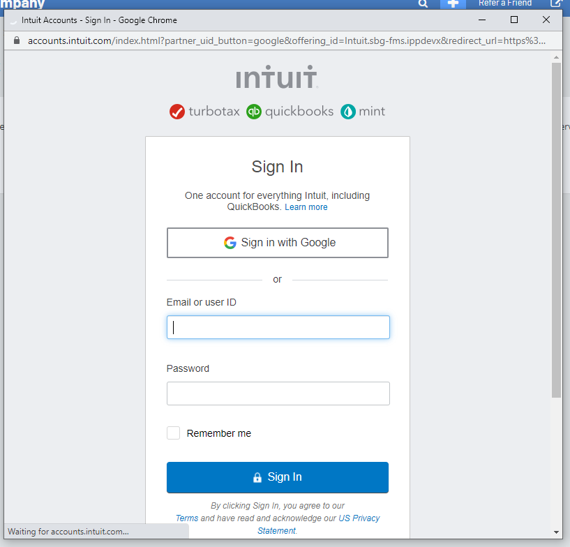570x547 pixels.
Task: Click the lock icon on the Sign In button
Action: point(257,478)
